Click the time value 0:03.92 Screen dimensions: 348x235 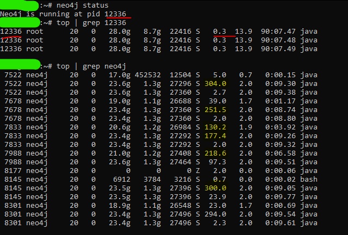(x=281, y=127)
